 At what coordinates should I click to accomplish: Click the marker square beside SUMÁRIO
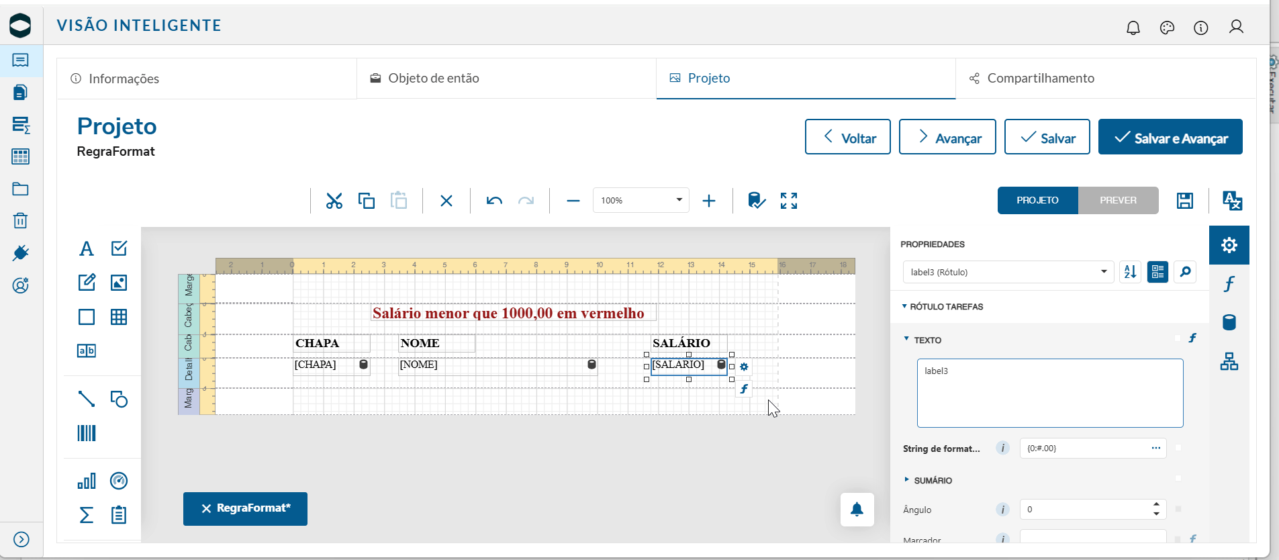(x=1178, y=478)
